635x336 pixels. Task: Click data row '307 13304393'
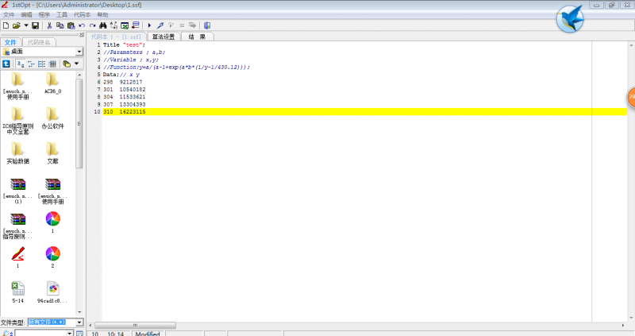125,105
